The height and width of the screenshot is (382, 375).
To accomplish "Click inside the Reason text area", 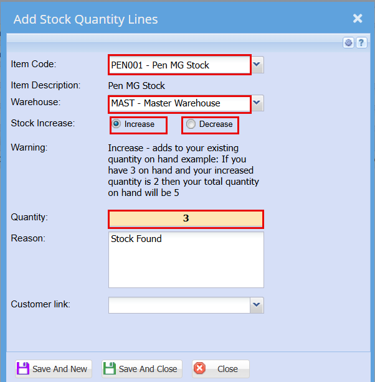I will [x=186, y=259].
